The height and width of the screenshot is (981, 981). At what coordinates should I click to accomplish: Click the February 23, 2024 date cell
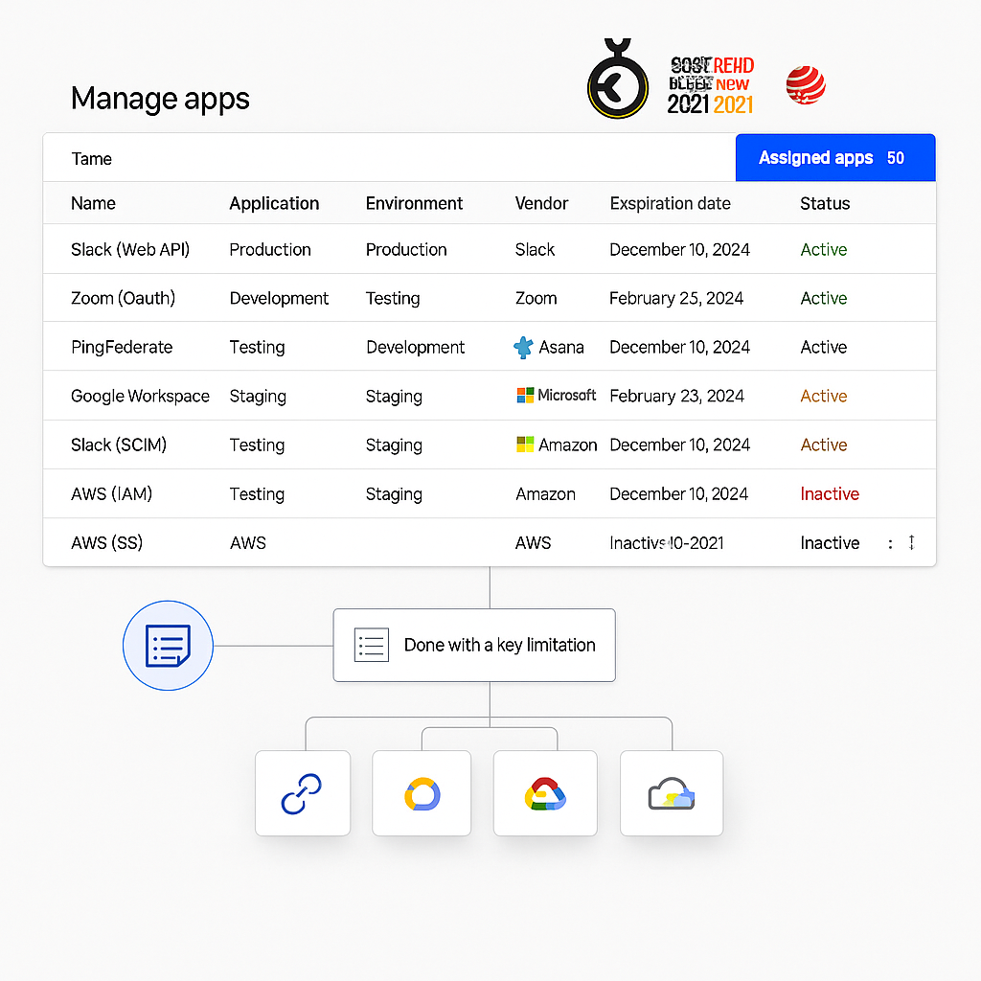(x=677, y=396)
